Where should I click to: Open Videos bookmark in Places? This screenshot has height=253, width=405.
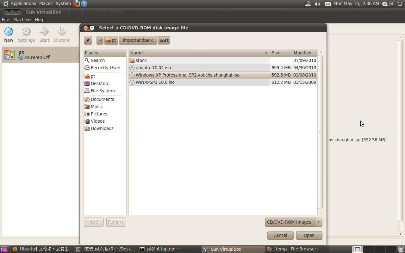(x=105, y=121)
